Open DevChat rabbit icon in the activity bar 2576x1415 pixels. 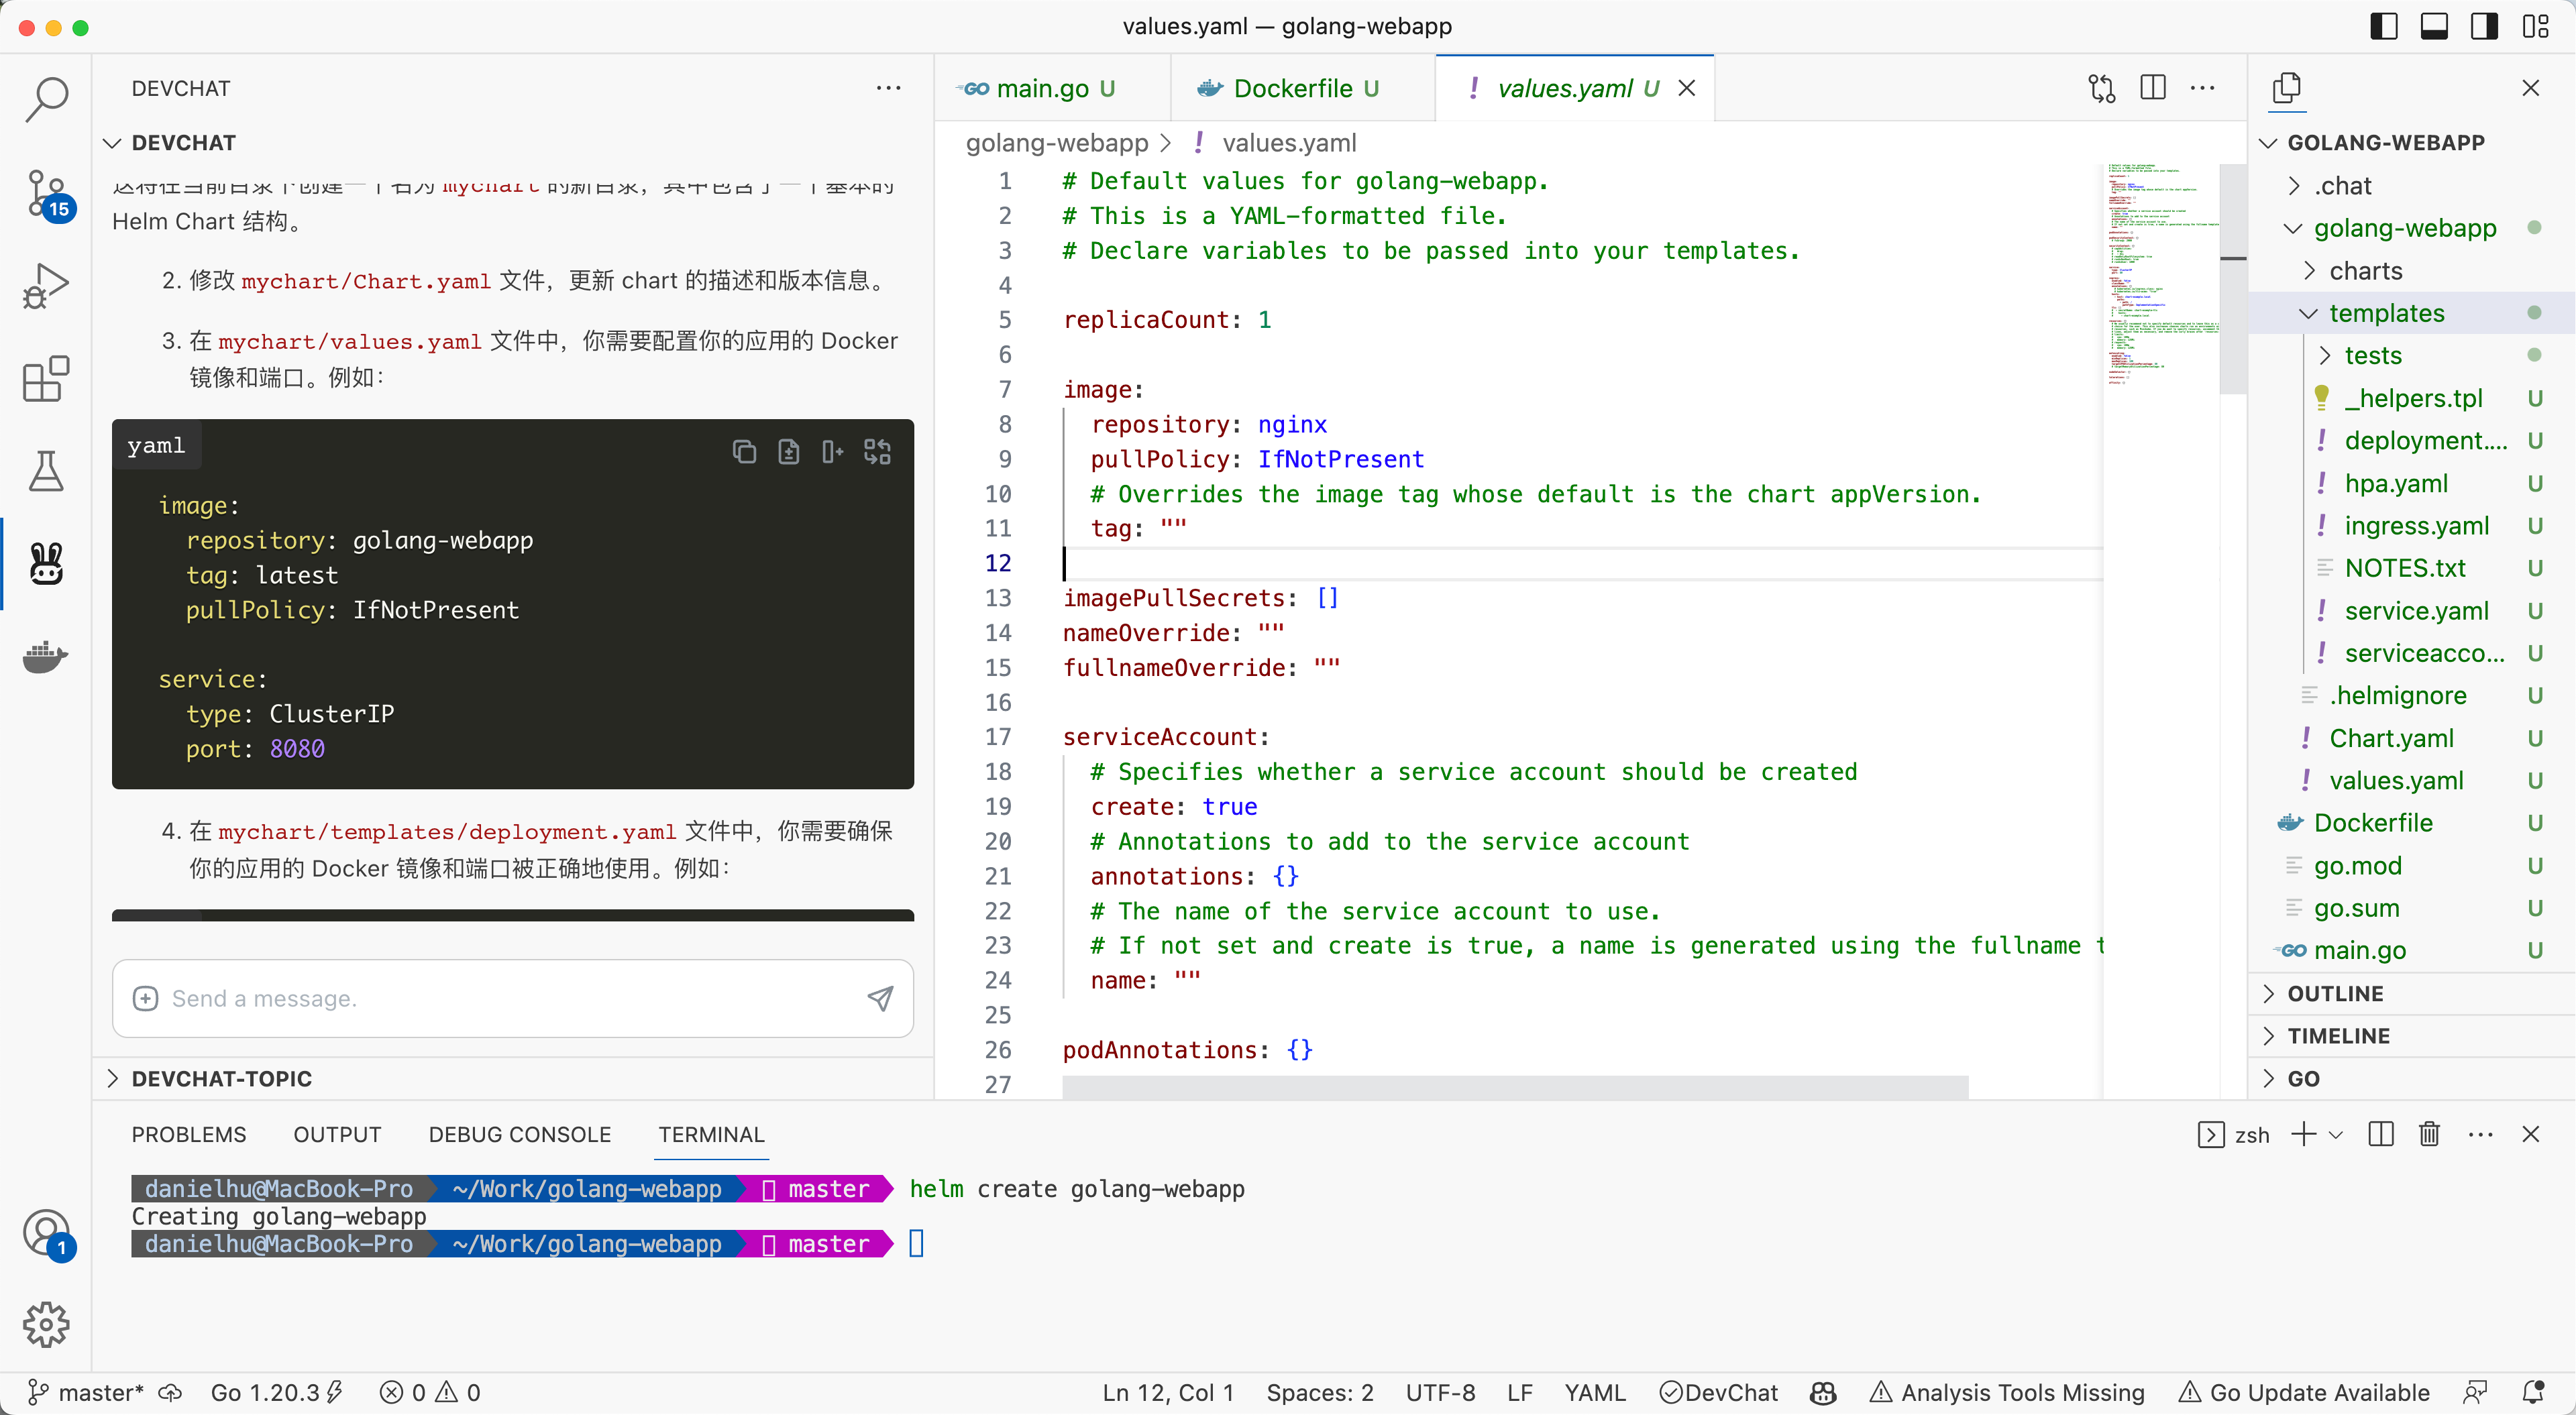tap(46, 564)
